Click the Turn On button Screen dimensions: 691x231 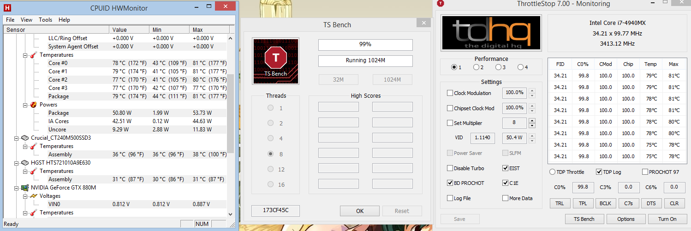point(667,219)
